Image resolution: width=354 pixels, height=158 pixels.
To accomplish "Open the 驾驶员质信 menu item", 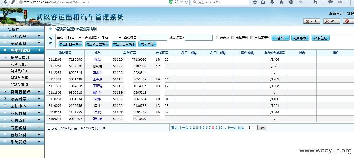I will coord(19,71).
